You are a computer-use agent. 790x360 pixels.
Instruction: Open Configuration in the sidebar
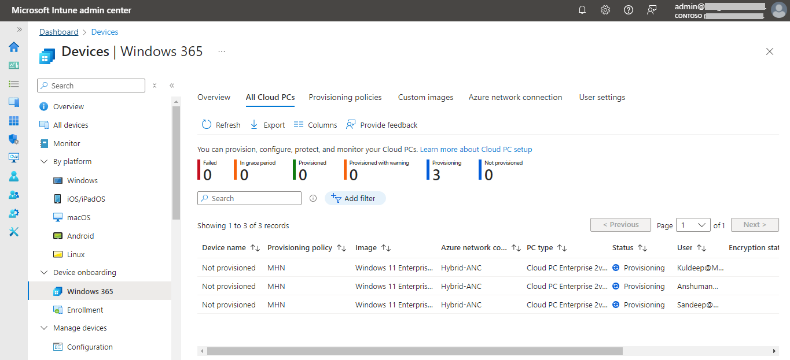click(90, 347)
